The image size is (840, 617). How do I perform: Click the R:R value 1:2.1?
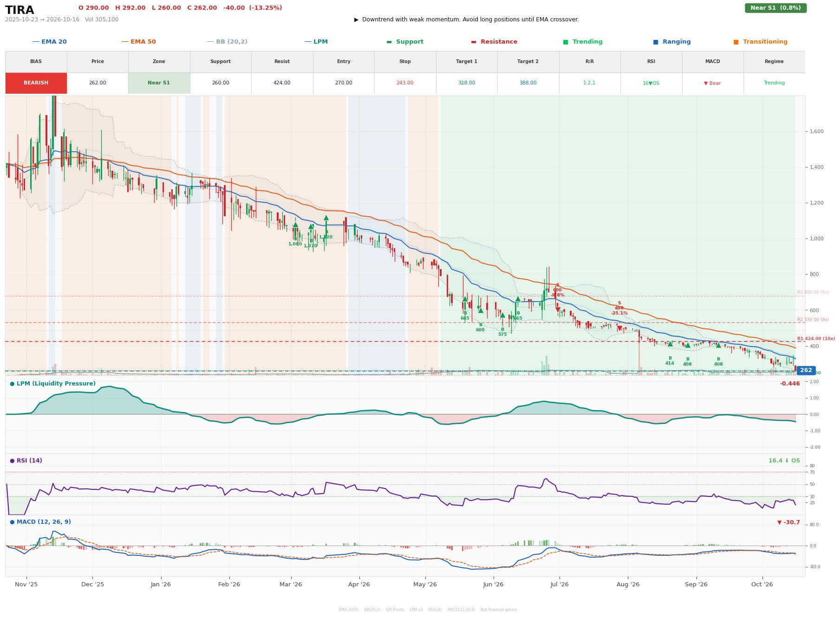(589, 83)
